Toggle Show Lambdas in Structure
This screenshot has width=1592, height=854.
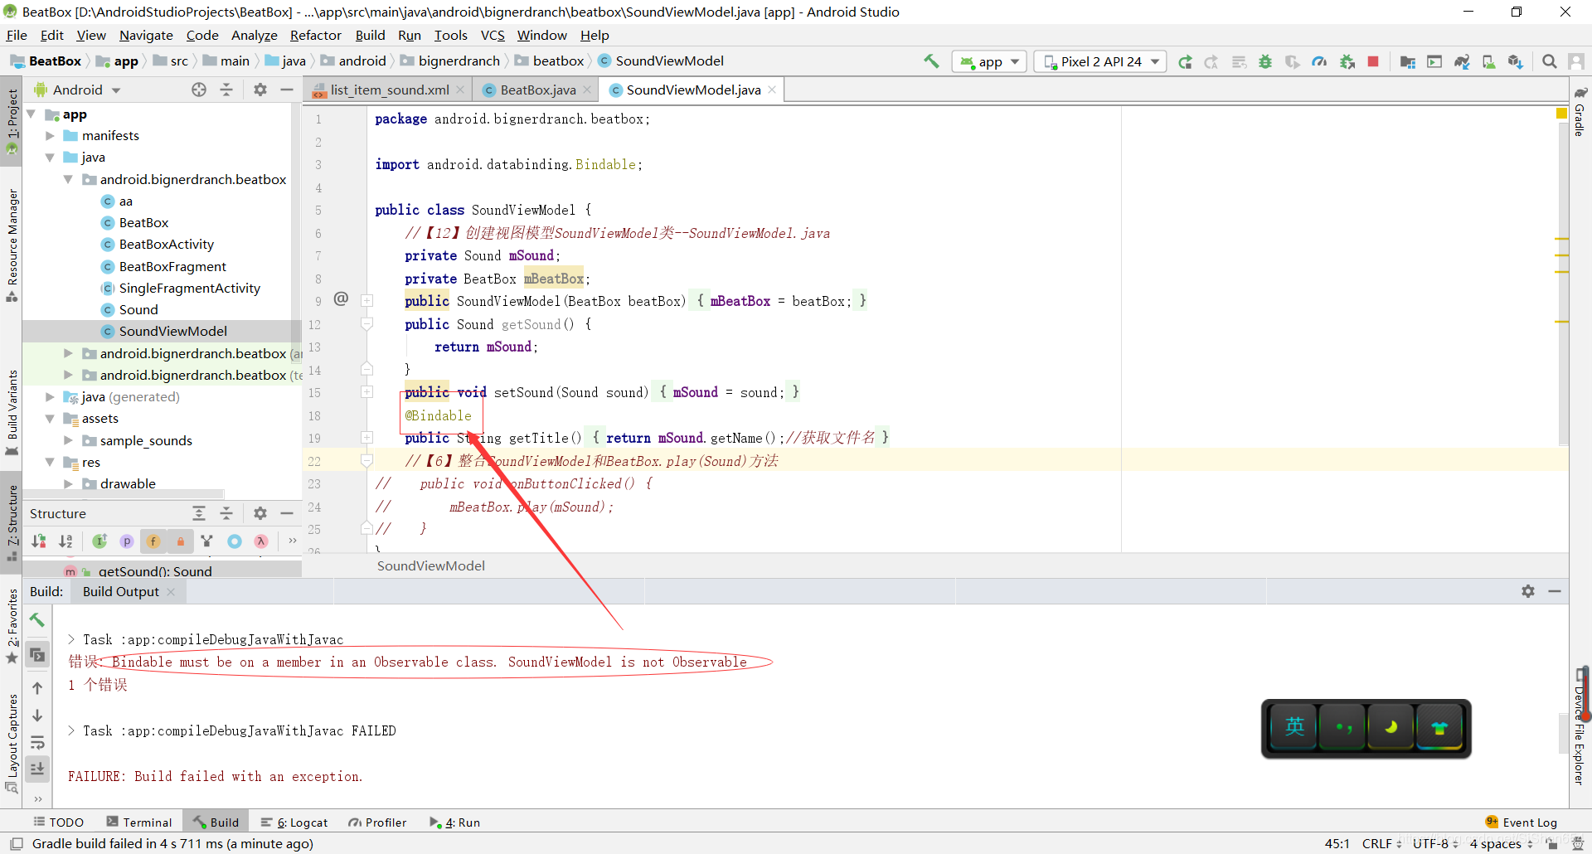(x=261, y=541)
